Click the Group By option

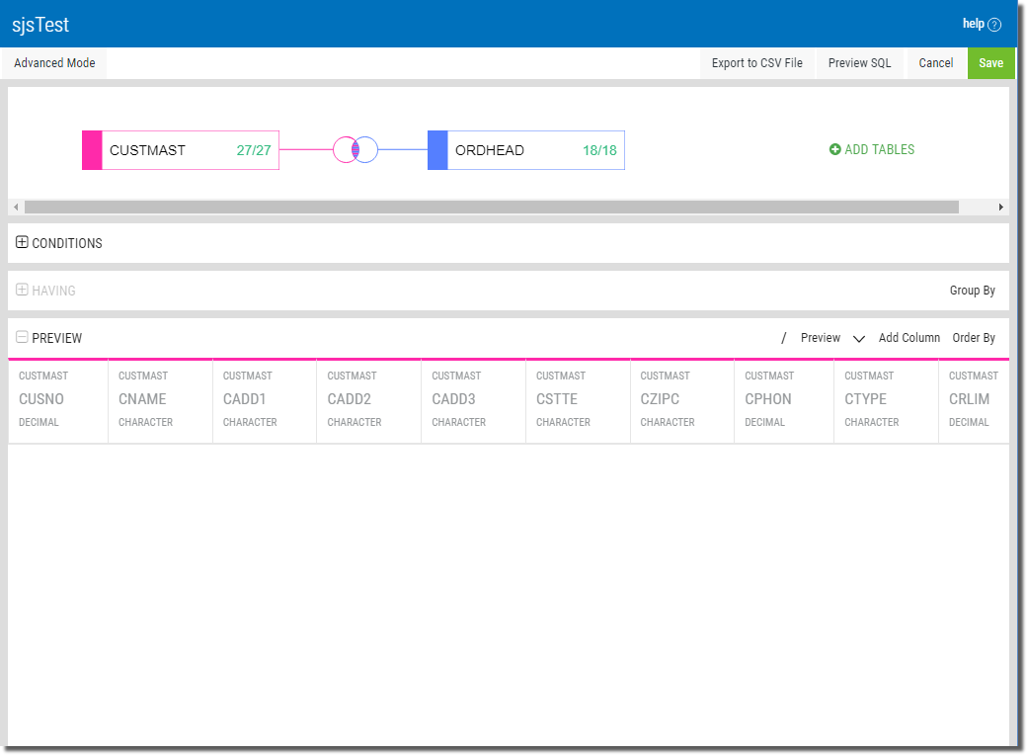click(973, 290)
